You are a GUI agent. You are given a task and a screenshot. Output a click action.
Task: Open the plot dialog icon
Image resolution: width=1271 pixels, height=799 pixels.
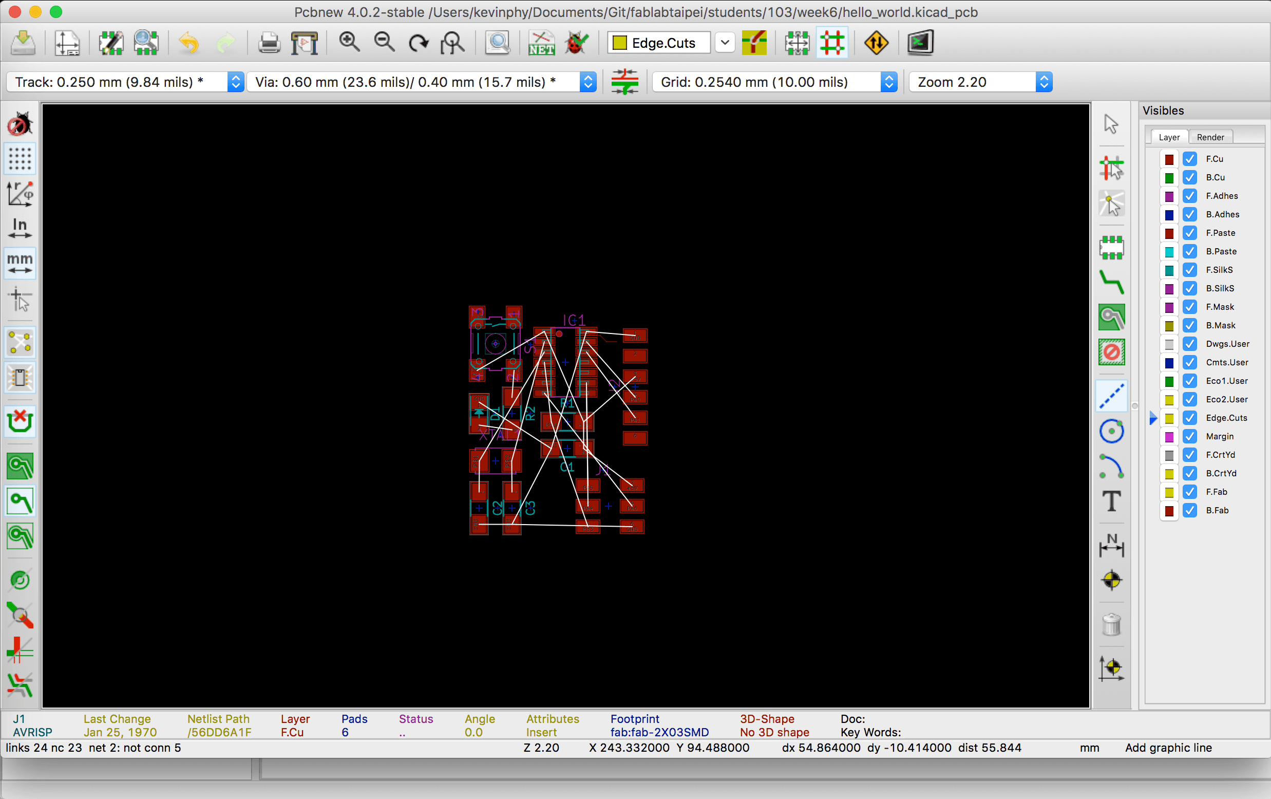click(x=305, y=43)
